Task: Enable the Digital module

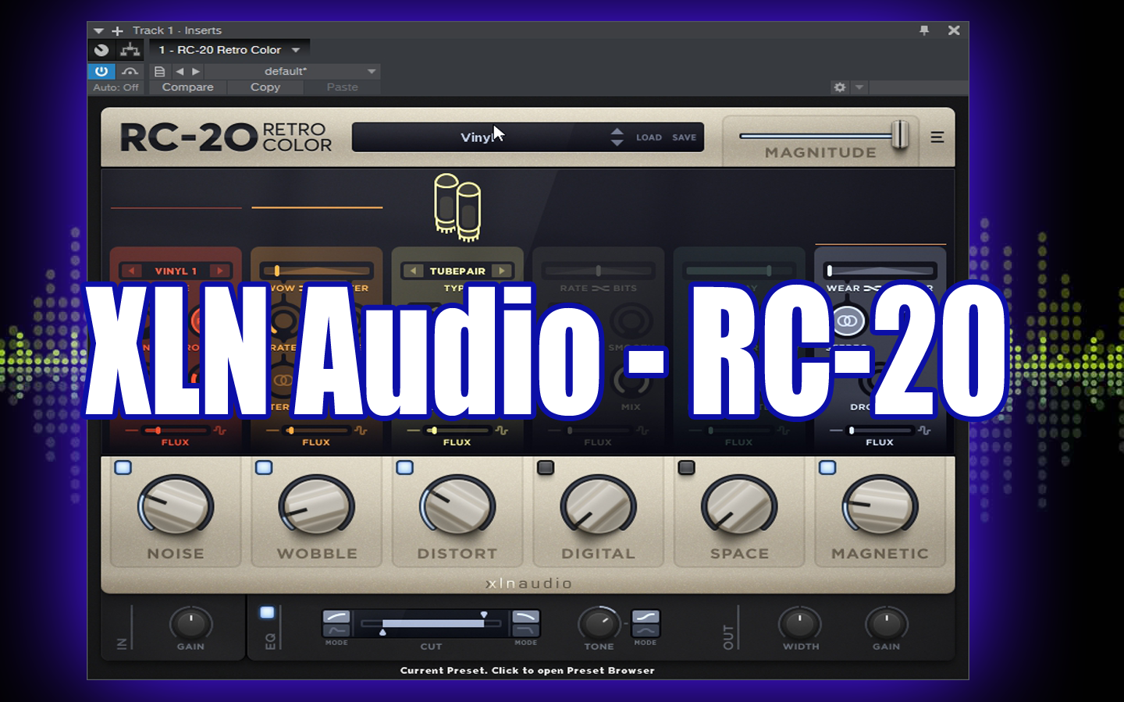Action: pyautogui.click(x=546, y=467)
